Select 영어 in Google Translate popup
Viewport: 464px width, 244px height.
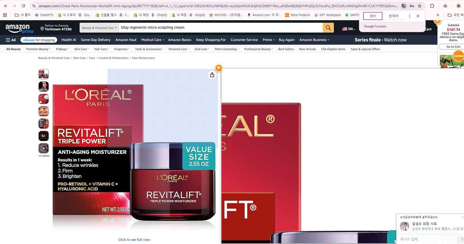tap(373, 16)
